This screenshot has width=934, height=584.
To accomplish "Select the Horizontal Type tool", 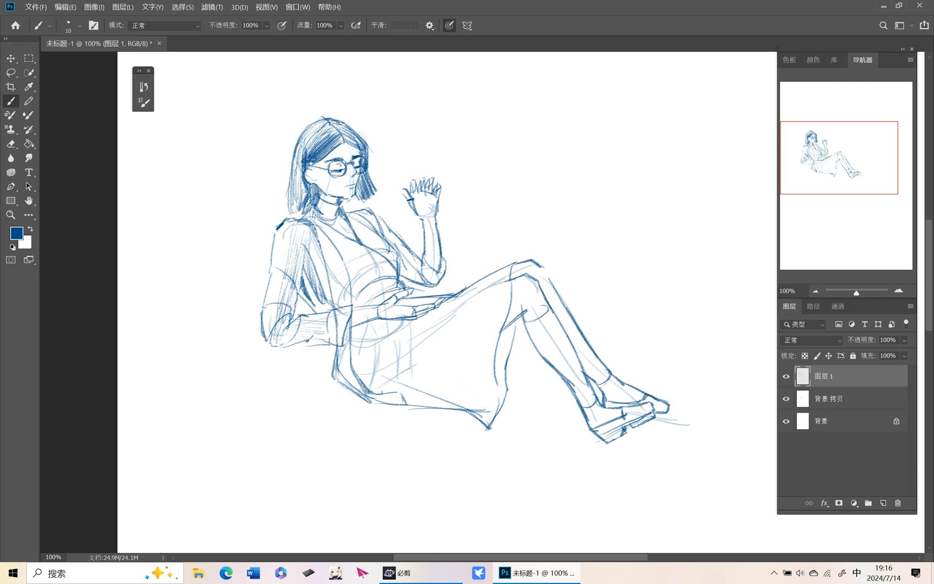I will pos(29,172).
